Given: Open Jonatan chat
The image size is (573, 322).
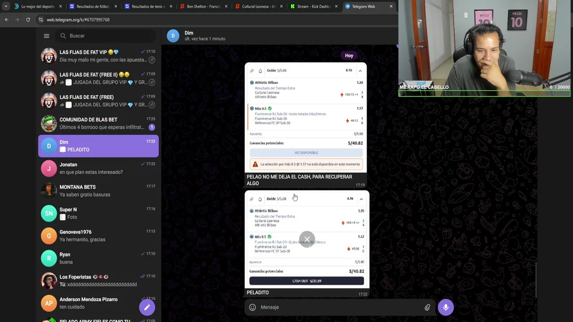Looking at the screenshot, I should (98, 168).
